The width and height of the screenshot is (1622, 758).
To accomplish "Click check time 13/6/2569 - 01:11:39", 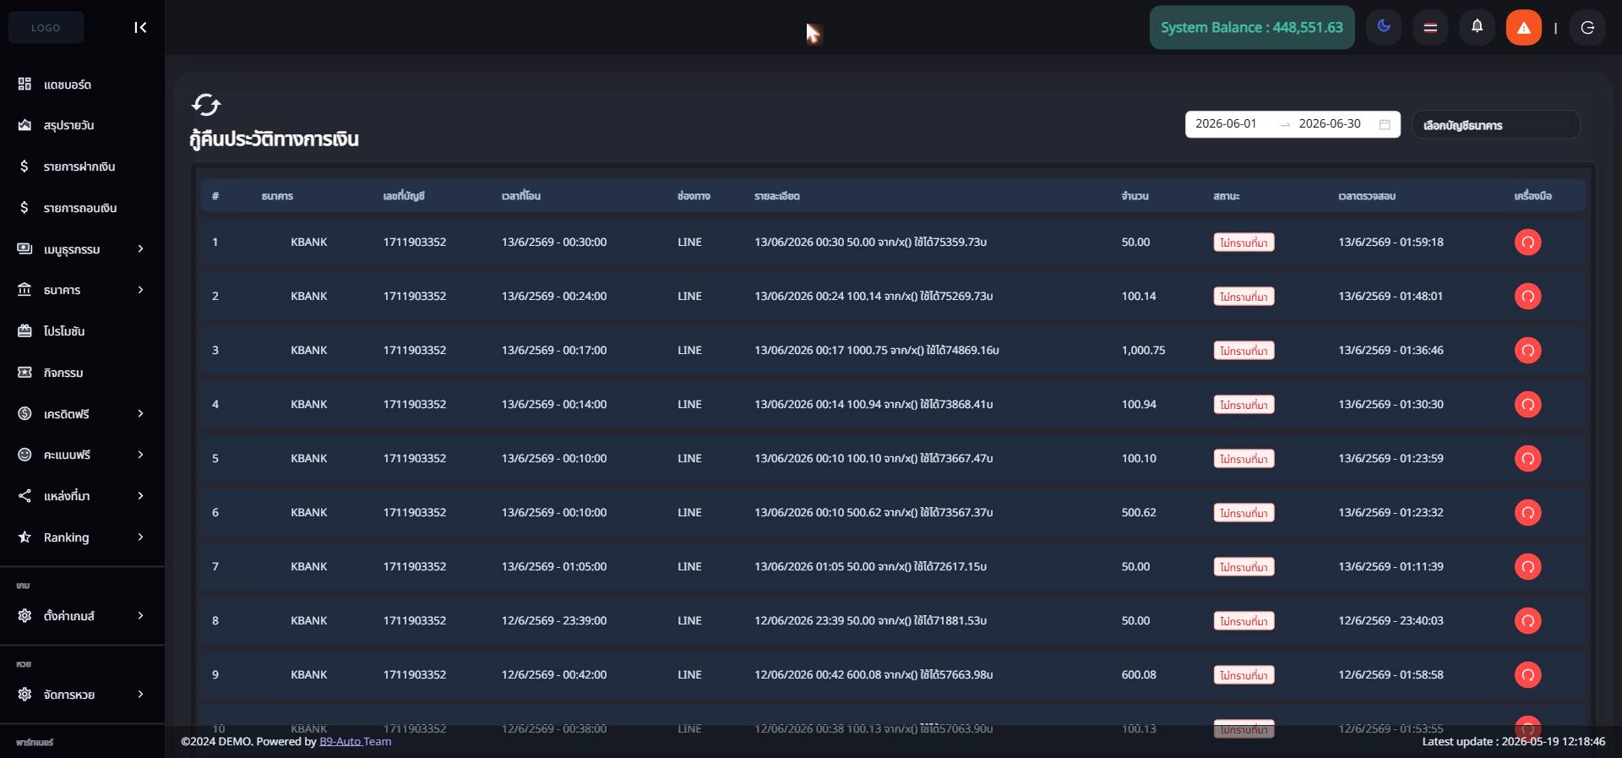I will click(x=1391, y=566).
